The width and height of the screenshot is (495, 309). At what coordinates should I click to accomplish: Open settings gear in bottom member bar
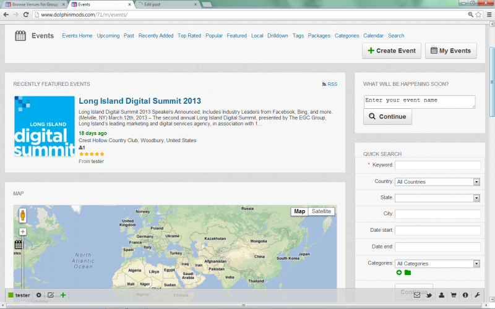pyautogui.click(x=38, y=295)
